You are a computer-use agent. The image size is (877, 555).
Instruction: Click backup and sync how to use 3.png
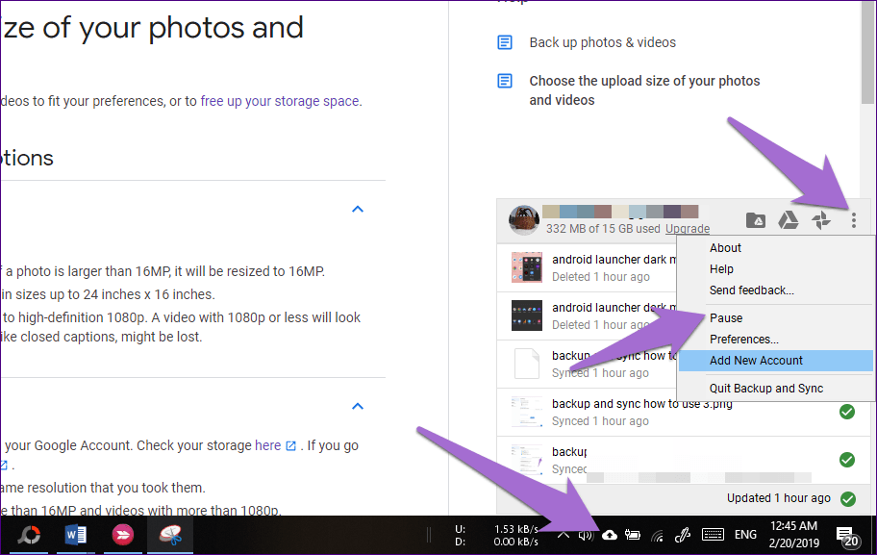coord(642,404)
